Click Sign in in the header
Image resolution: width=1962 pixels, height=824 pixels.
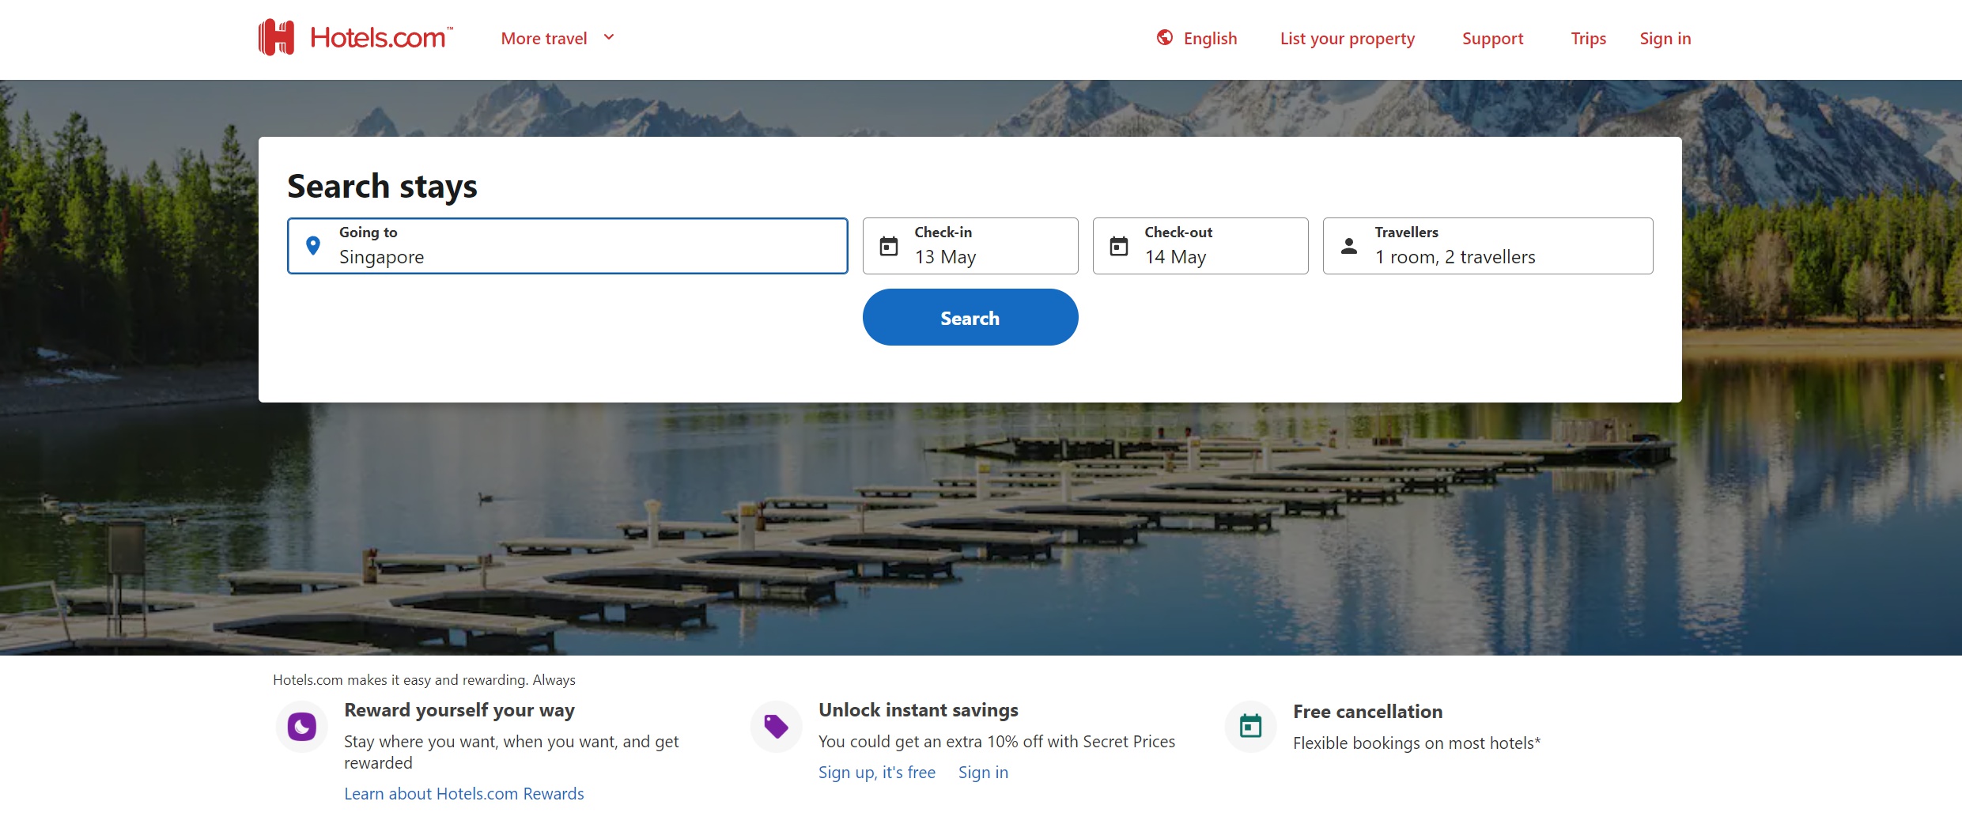point(1665,38)
